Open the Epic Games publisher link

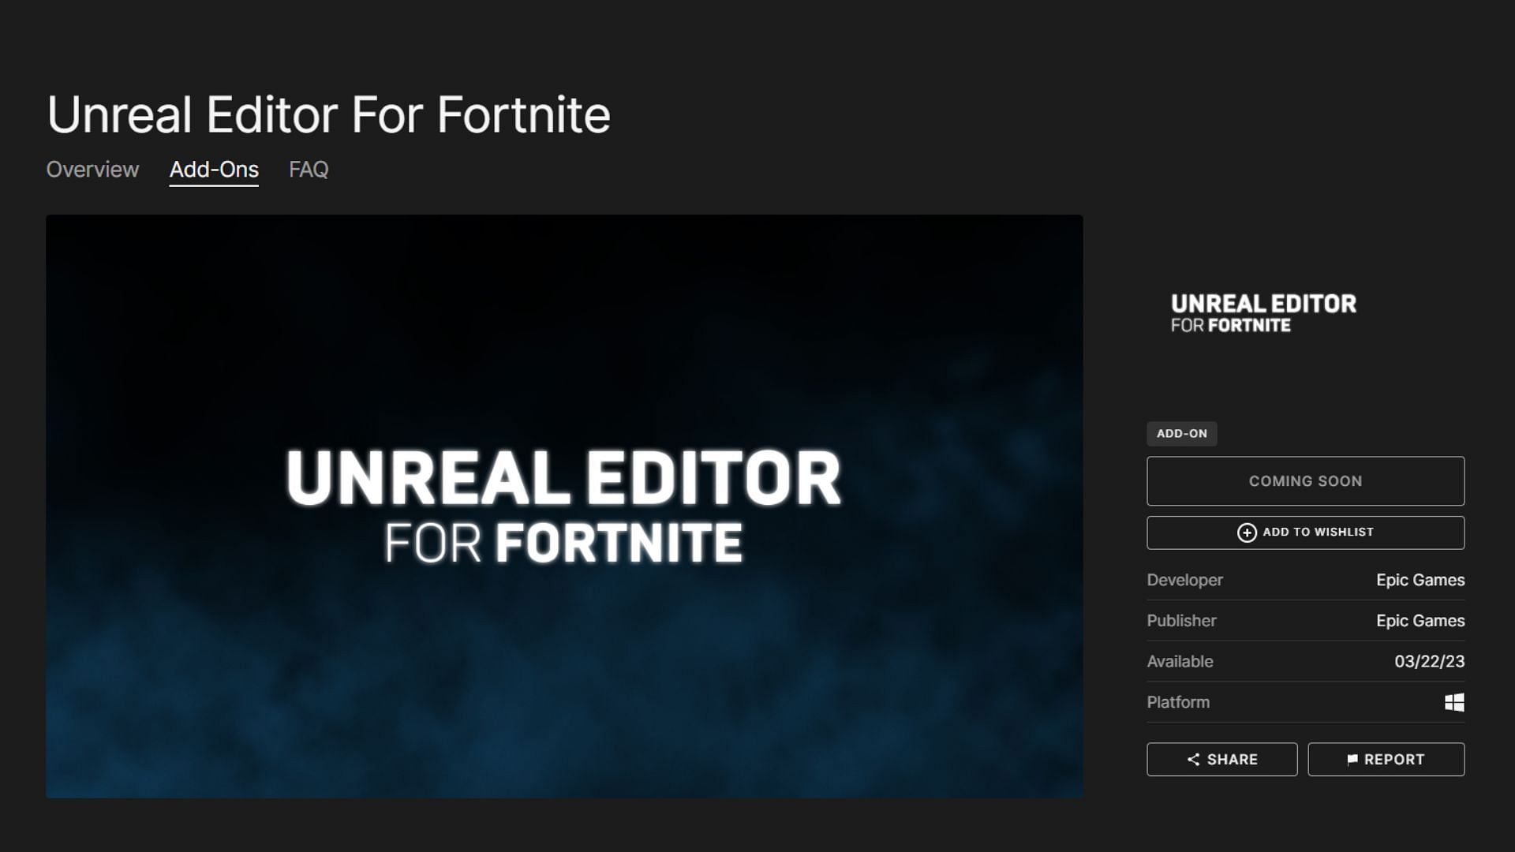[1420, 621]
